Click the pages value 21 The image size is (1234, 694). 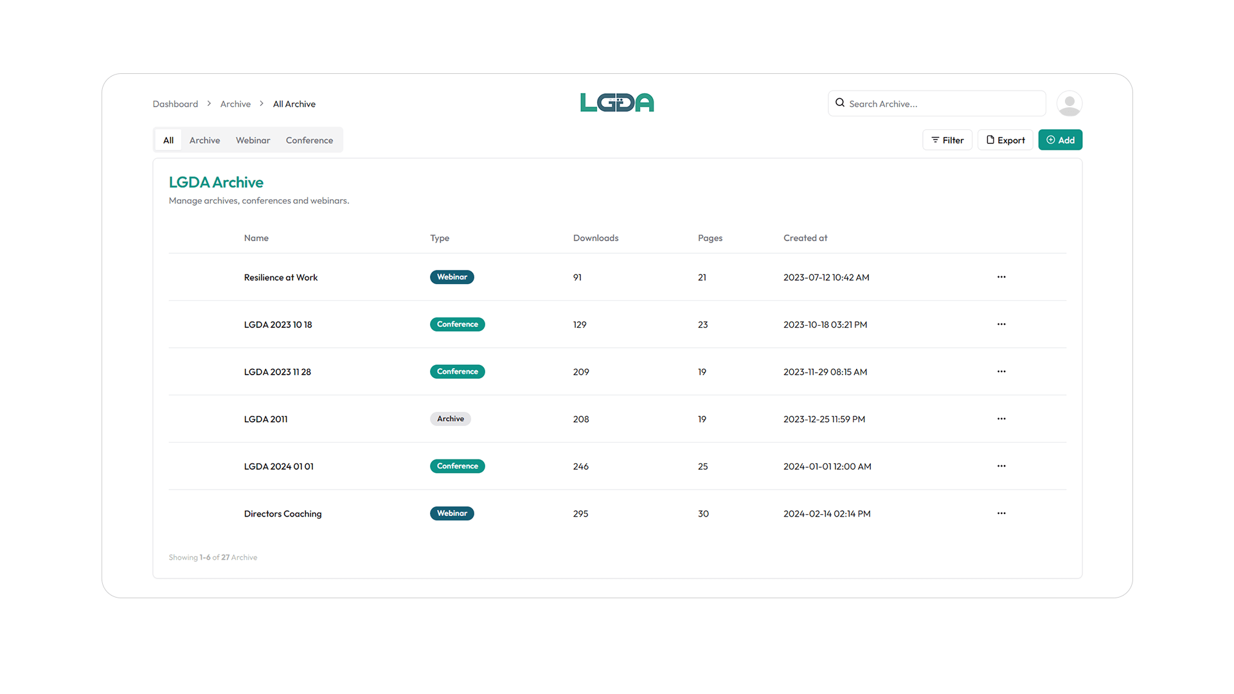coord(702,278)
